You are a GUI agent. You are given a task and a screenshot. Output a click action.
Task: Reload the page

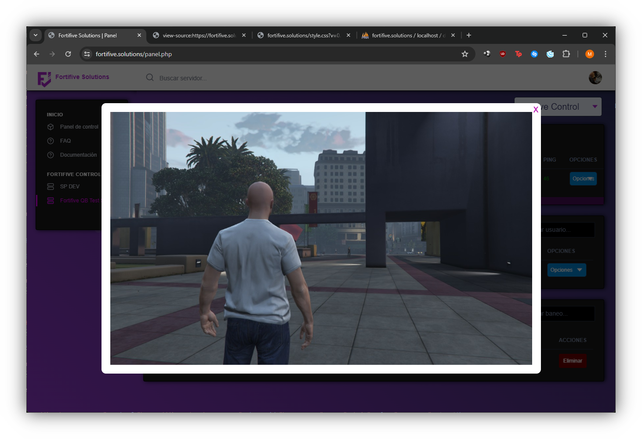[68, 54]
